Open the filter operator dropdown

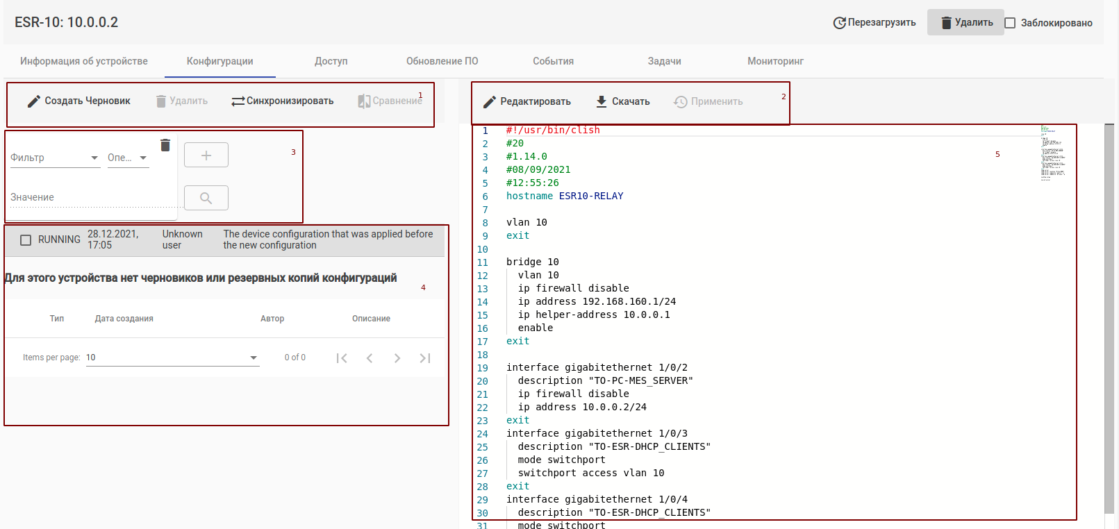(x=128, y=158)
